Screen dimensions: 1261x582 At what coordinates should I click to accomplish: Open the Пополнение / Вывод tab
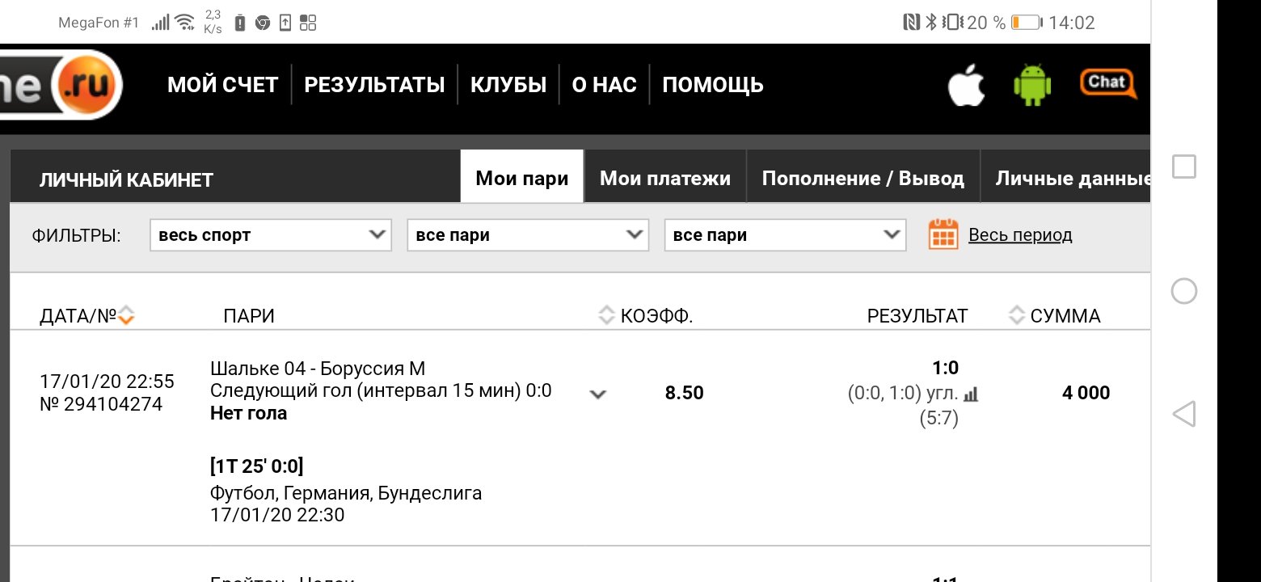(862, 178)
